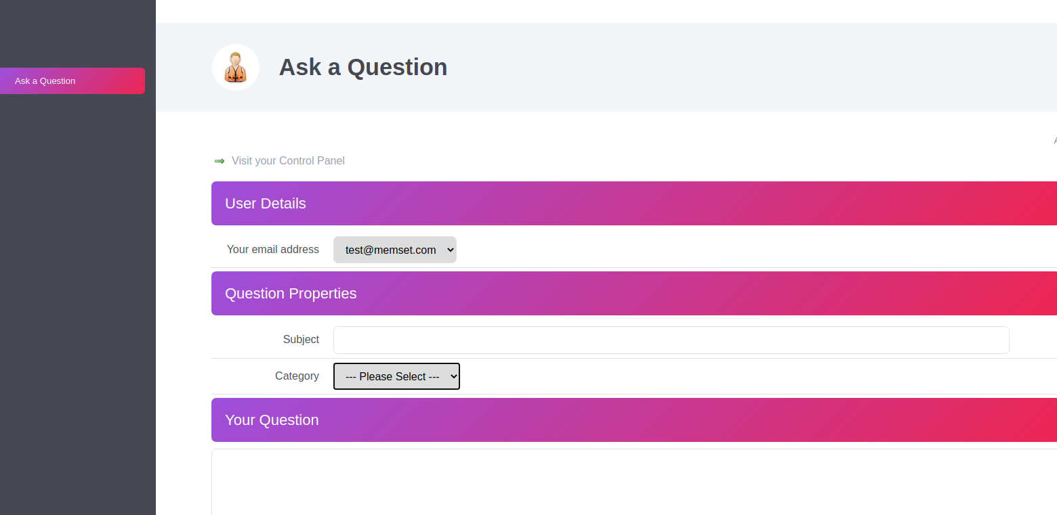Follow the Visit your Control Panel link
Screen dimensions: 1057x515
288,161
